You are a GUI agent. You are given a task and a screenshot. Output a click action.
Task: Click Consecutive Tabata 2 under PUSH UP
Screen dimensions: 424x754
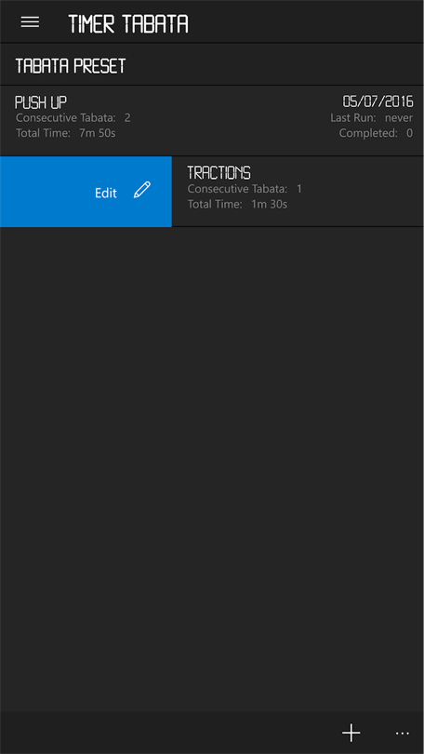73,118
